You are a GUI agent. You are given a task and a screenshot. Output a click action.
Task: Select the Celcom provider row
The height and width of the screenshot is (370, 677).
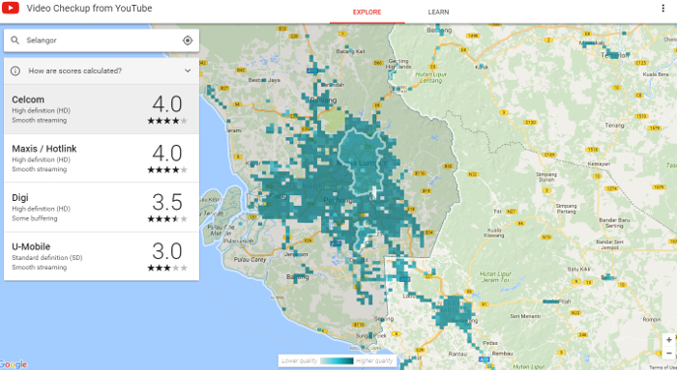[102, 109]
